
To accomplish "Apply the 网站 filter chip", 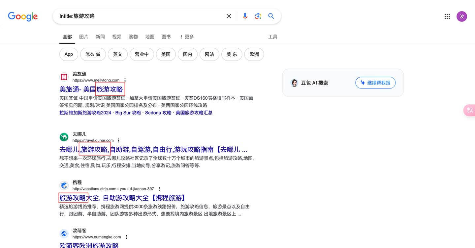I will (x=209, y=54).
